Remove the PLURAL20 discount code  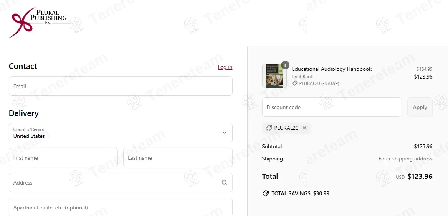coord(304,128)
